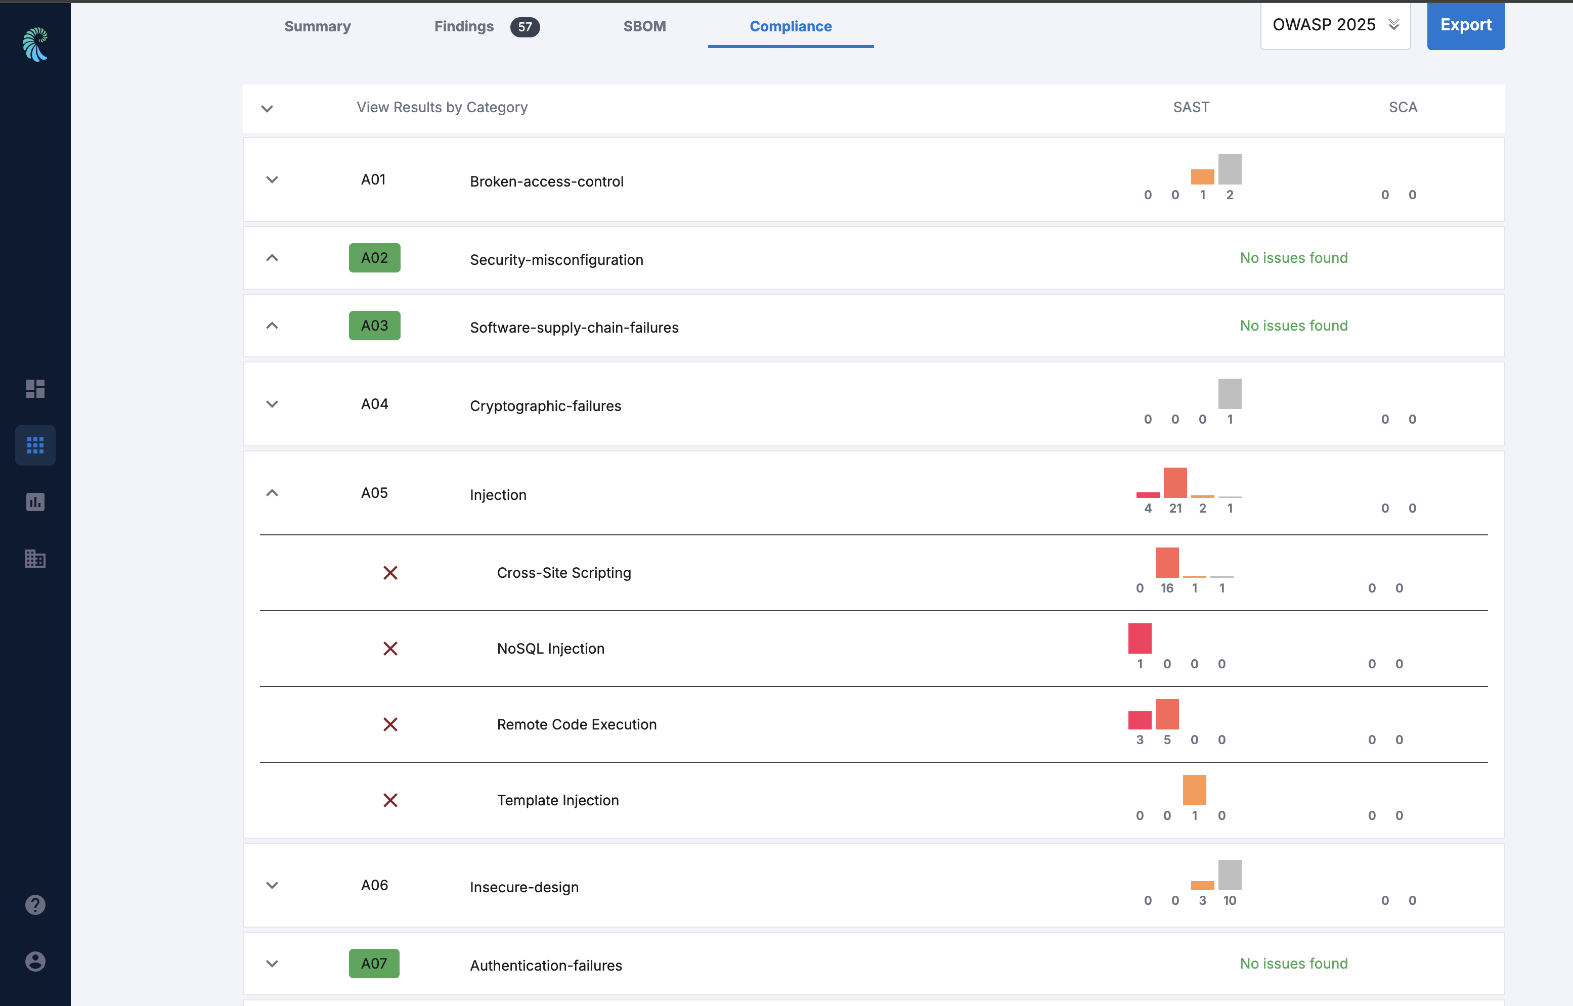Switch to the Summary tab
The image size is (1573, 1006).
tap(318, 26)
